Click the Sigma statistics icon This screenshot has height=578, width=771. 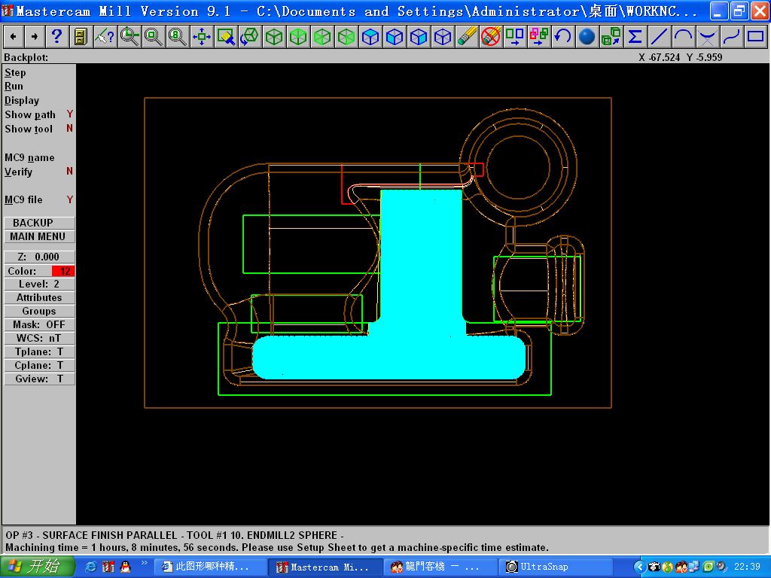tap(635, 36)
